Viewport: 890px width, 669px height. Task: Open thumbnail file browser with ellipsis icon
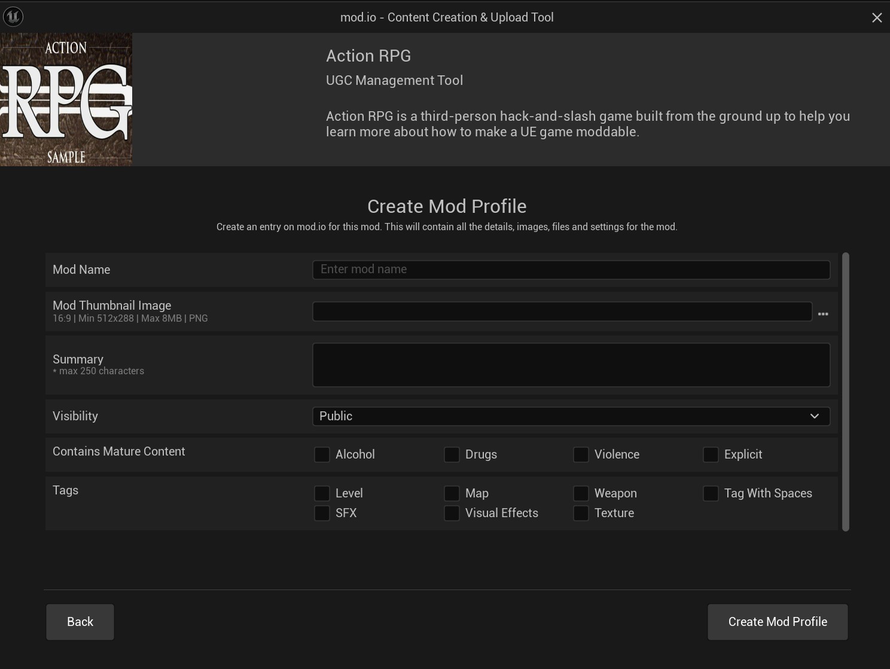[x=823, y=313]
